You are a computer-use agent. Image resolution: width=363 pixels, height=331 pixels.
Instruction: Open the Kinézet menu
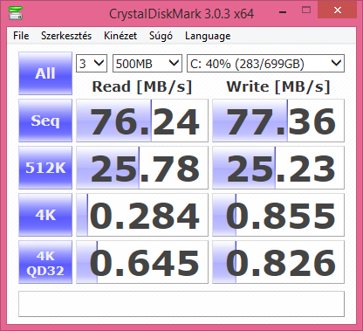(x=120, y=36)
